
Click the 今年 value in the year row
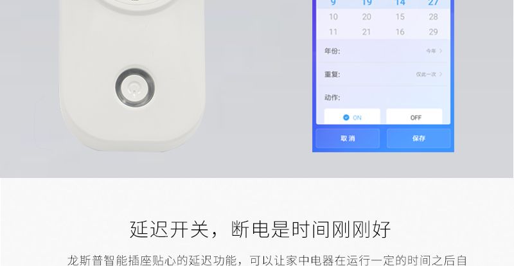pos(430,51)
